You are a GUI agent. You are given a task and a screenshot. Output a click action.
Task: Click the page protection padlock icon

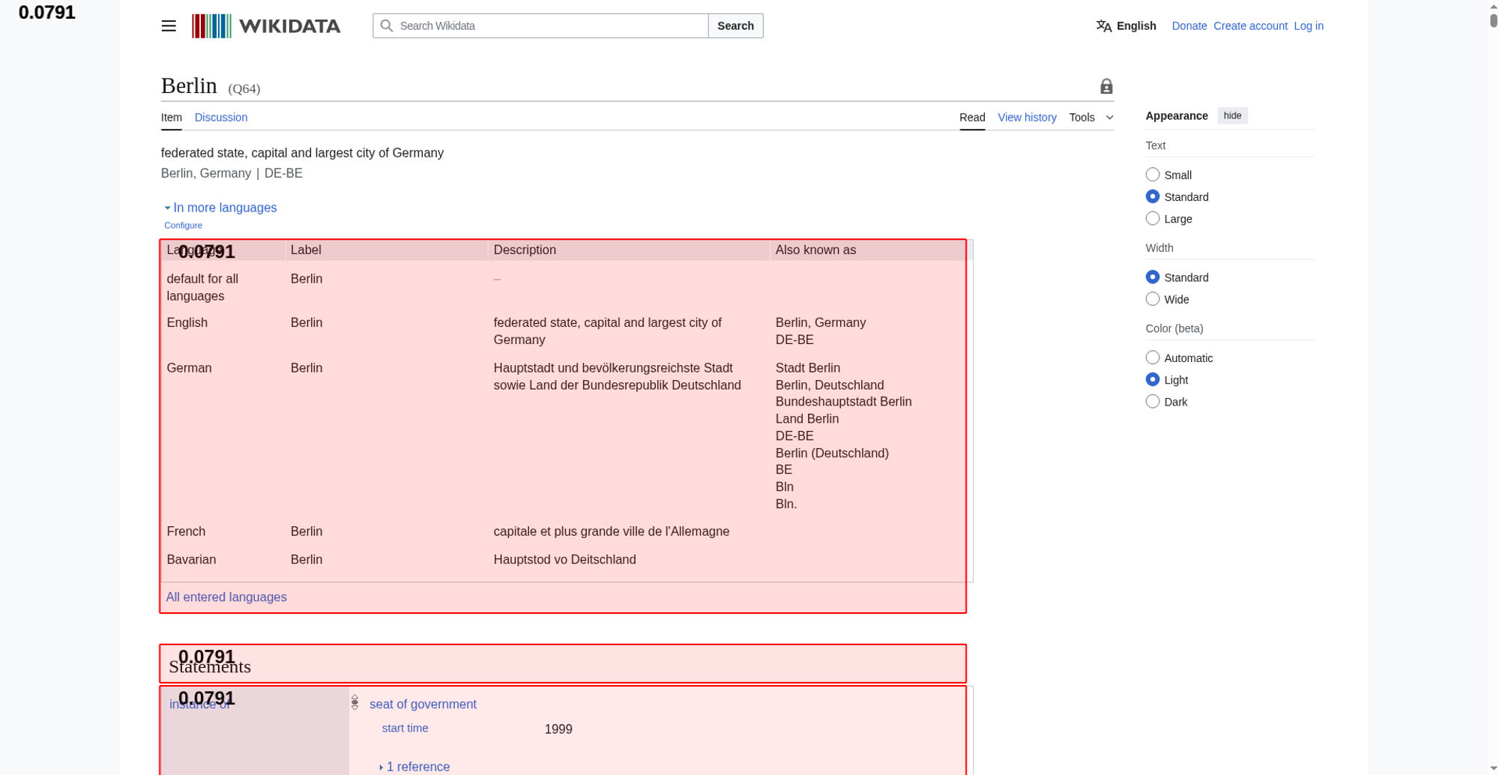pos(1106,87)
